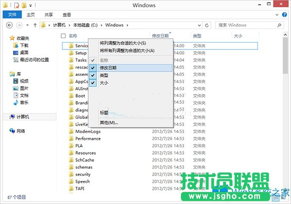Expand the breadcrumb arrow after 本地磁盘 (C:)
Image resolution: width=291 pixels, height=204 pixels.
101,25
